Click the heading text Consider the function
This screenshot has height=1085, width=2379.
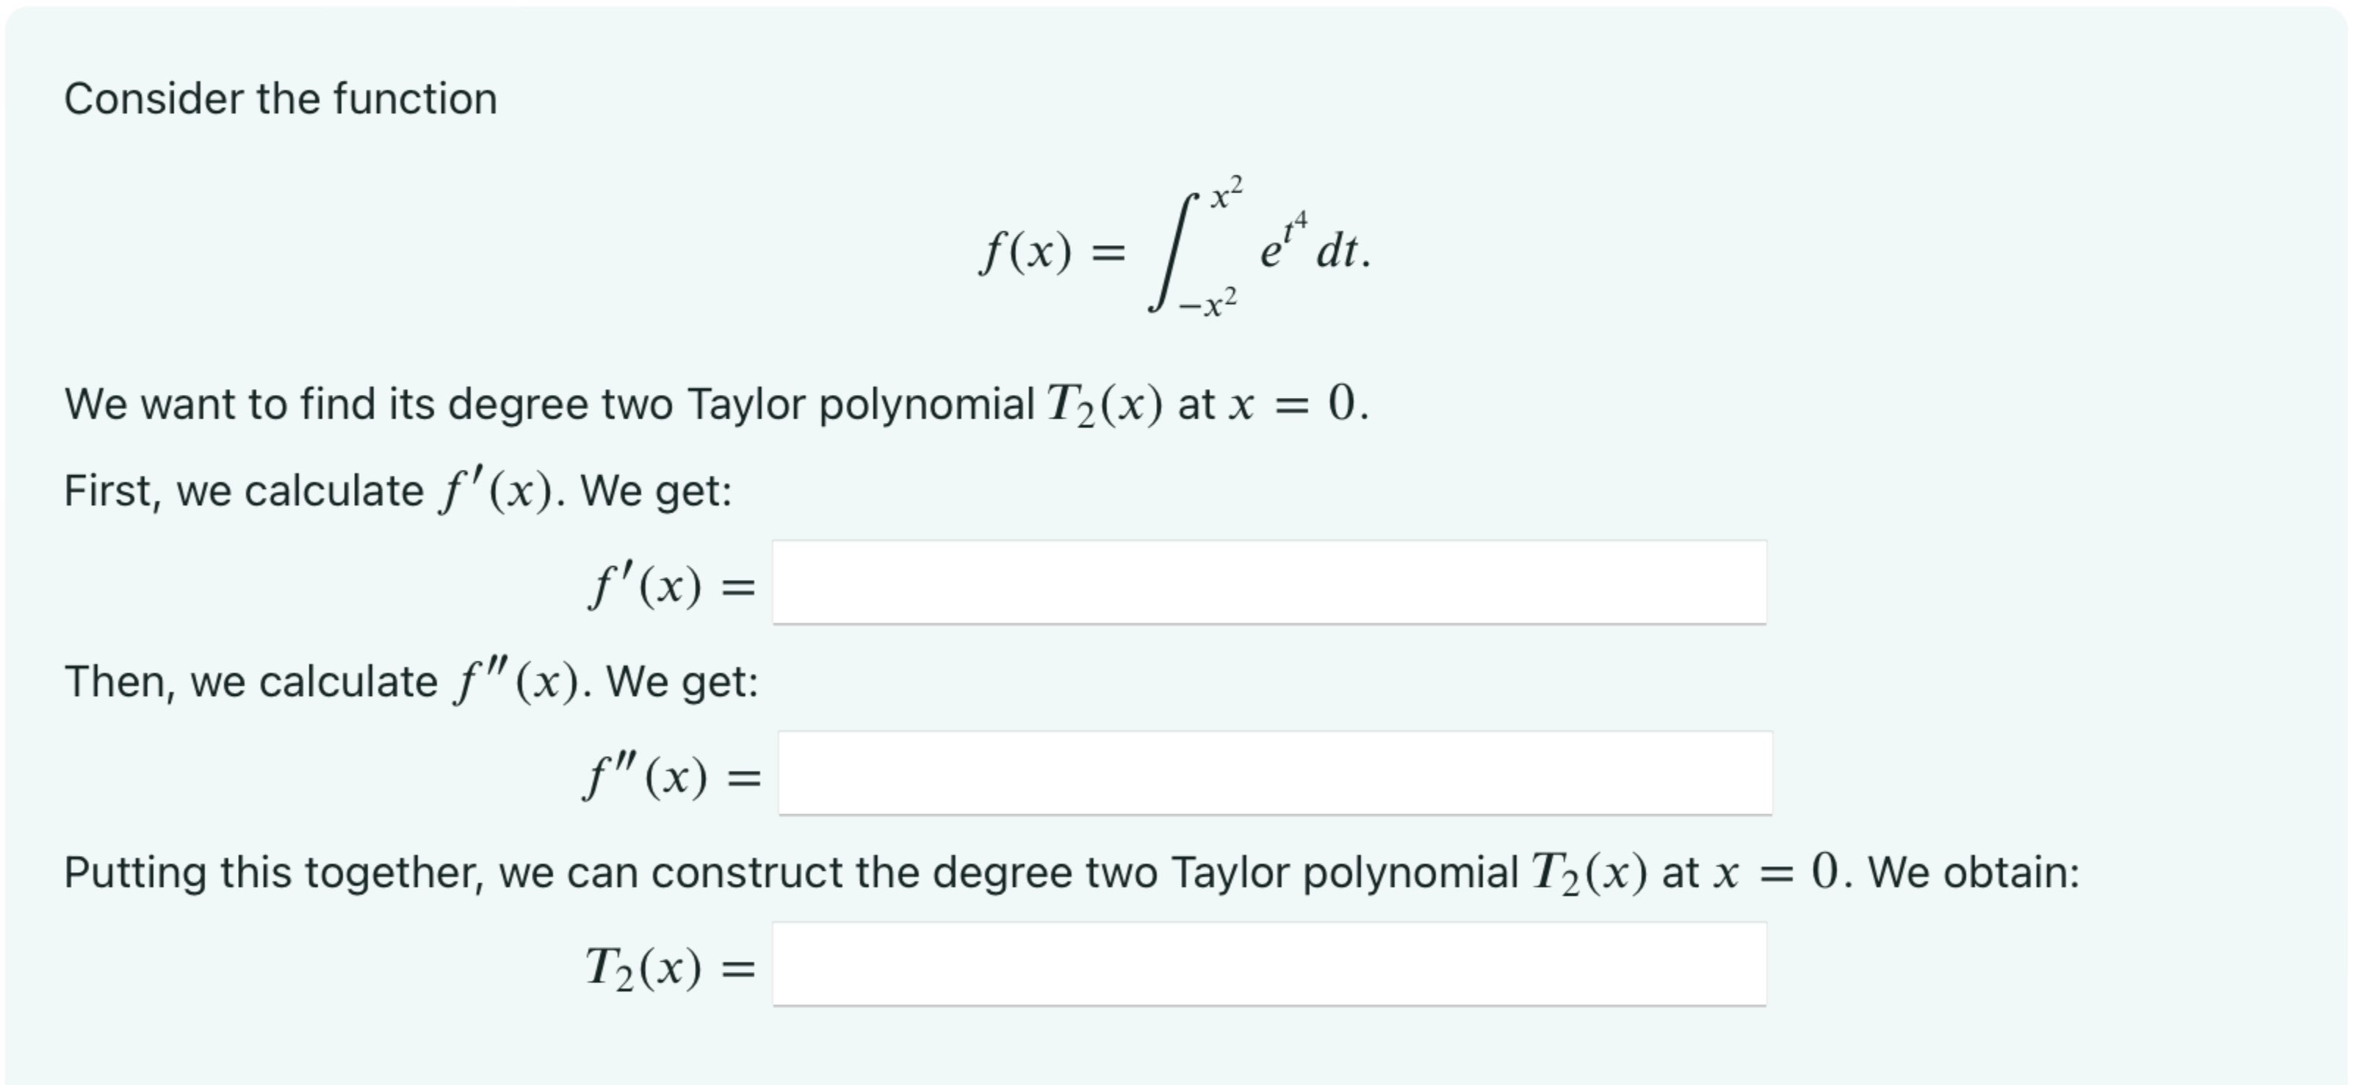tap(281, 96)
